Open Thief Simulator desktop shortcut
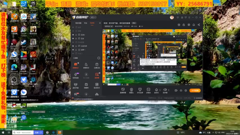 33,69
